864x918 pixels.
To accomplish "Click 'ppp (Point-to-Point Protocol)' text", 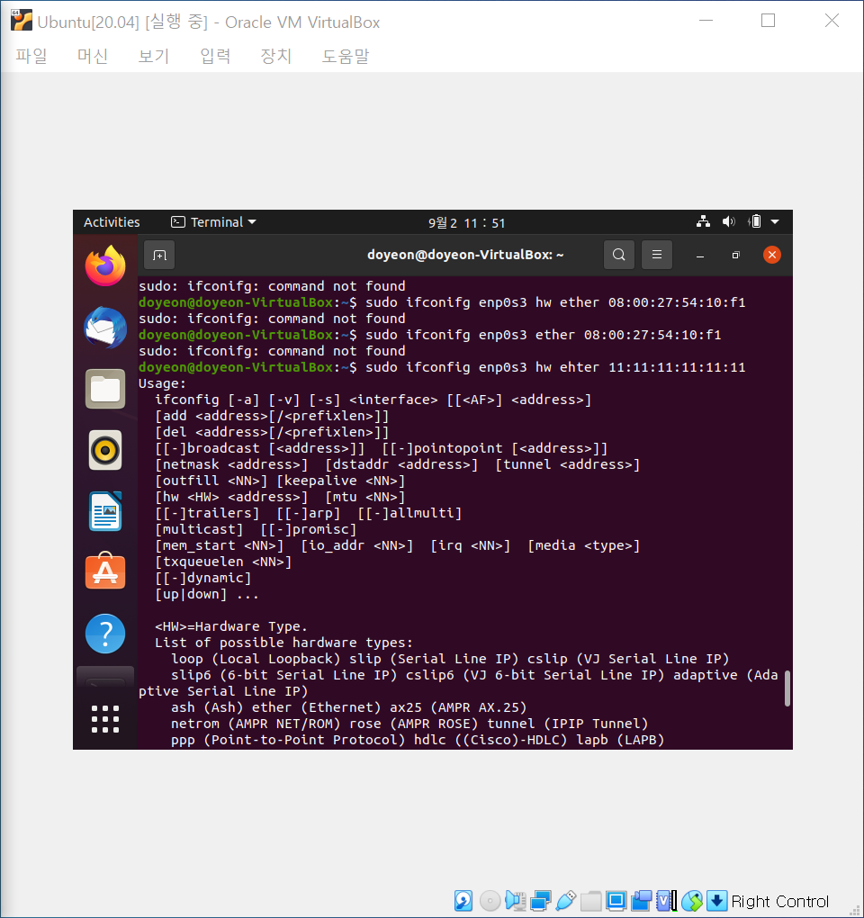I will 288,740.
